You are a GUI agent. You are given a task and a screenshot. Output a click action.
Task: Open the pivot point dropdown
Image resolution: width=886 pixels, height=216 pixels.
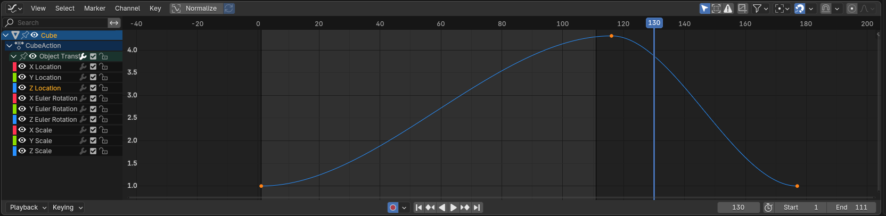point(782,9)
